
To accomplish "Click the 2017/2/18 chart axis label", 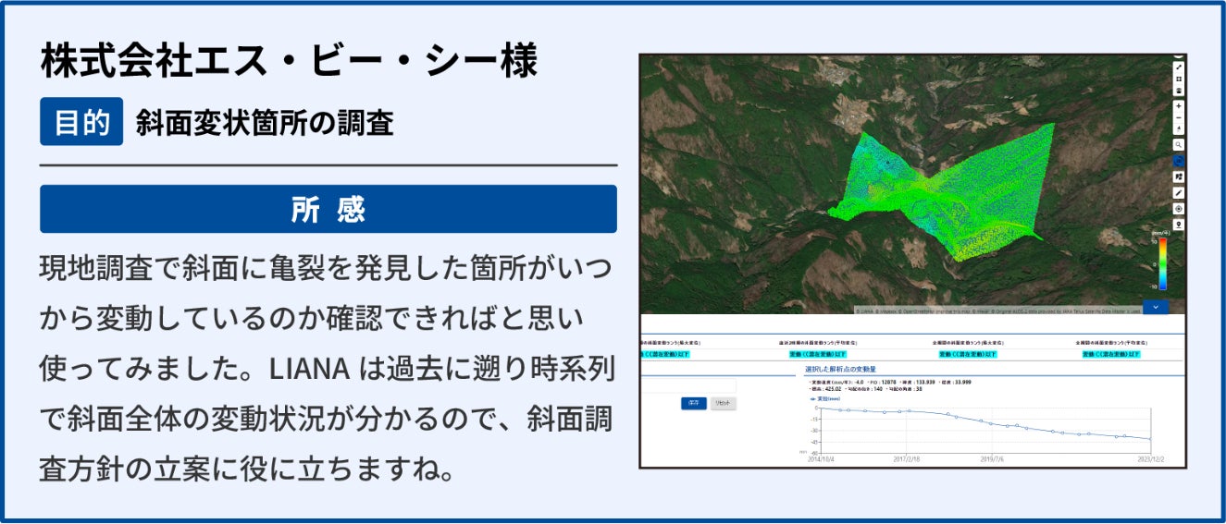I will point(906,459).
